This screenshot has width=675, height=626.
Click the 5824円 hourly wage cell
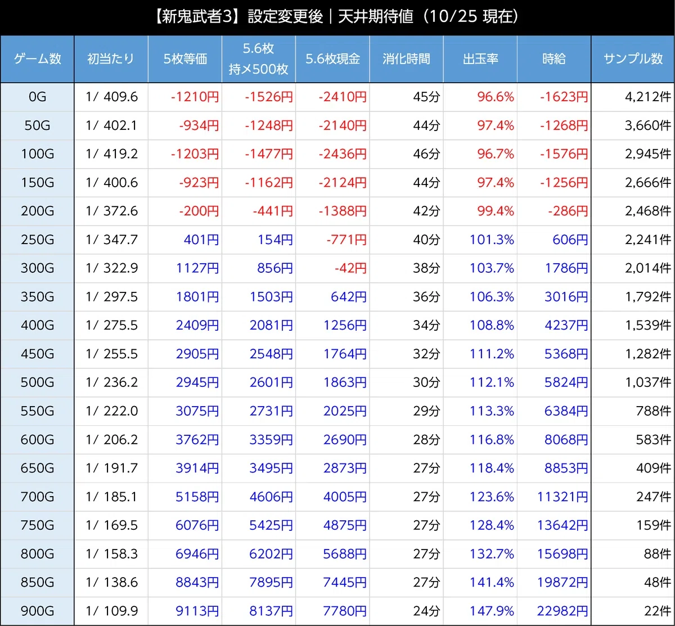(554, 382)
